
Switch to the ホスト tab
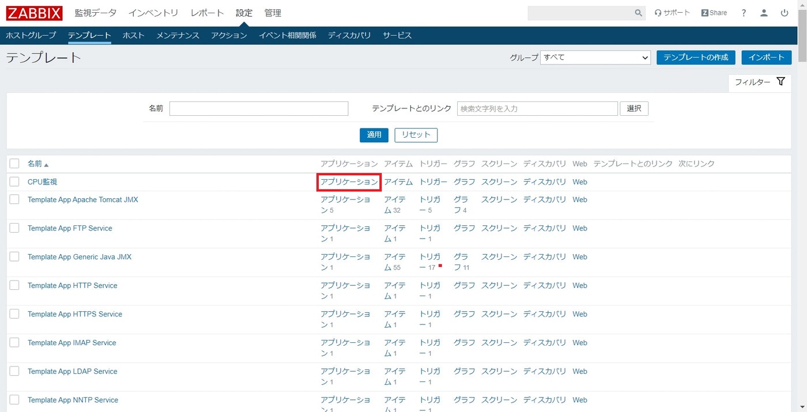click(133, 35)
